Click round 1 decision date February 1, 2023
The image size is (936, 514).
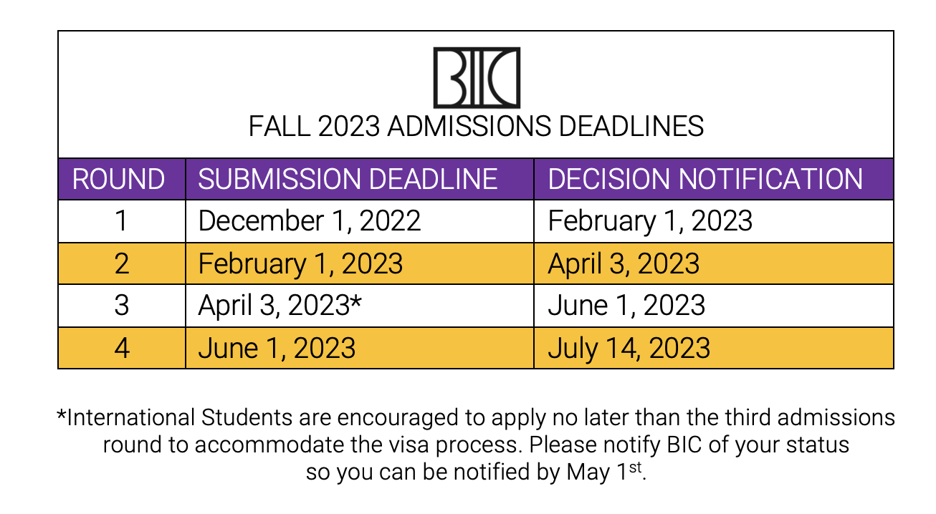[650, 222]
